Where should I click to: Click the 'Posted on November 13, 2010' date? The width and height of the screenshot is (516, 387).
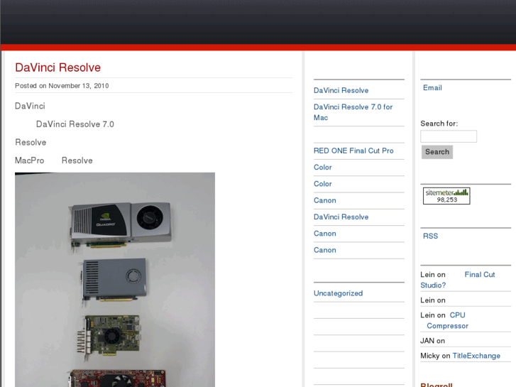pos(62,86)
